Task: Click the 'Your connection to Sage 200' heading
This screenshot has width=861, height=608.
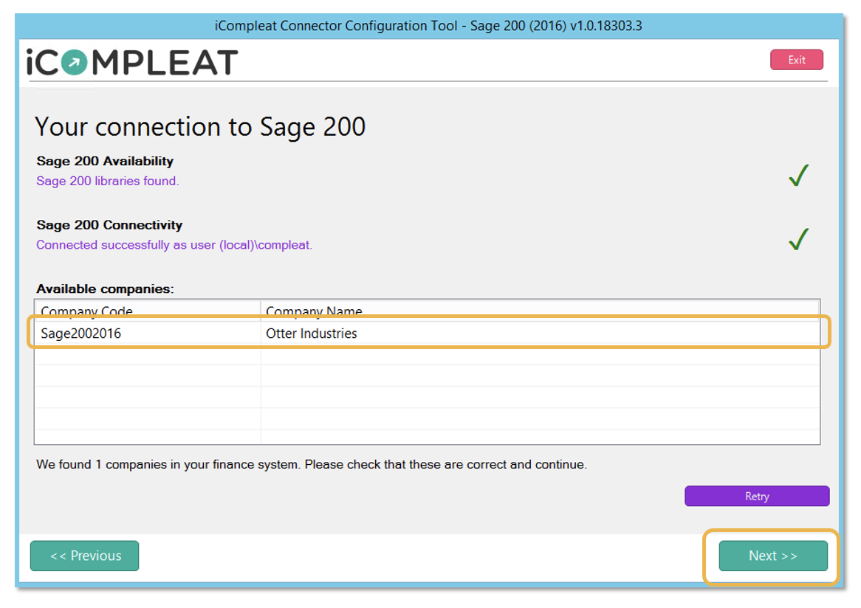Action: pos(200,128)
